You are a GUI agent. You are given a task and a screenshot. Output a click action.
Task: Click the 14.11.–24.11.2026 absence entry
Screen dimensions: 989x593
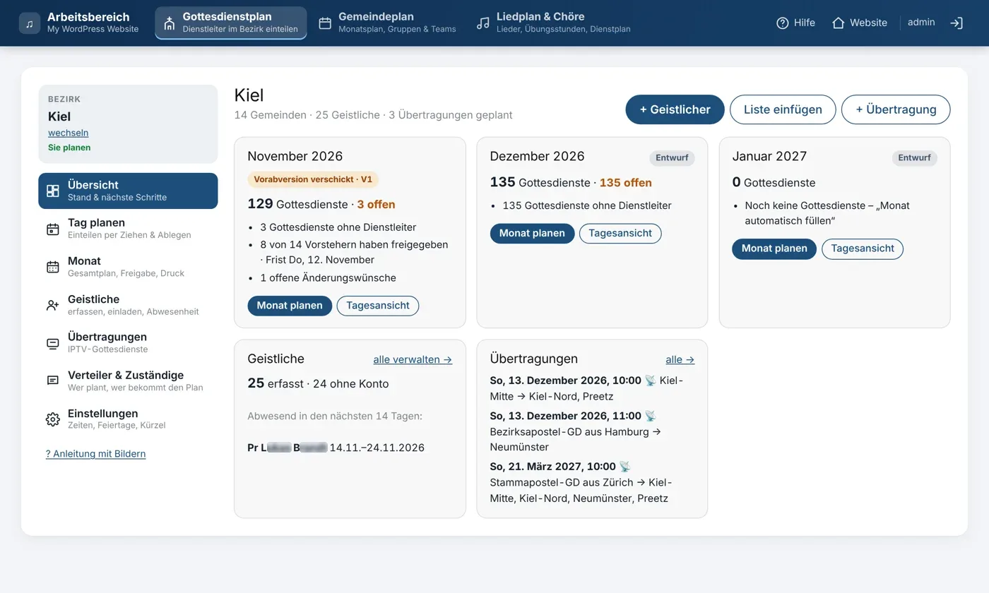(377, 448)
